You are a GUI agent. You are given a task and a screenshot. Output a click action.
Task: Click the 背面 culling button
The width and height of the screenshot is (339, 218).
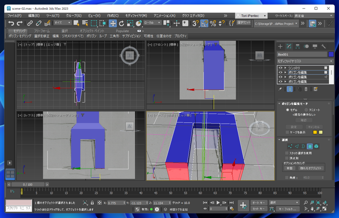pos(289,168)
